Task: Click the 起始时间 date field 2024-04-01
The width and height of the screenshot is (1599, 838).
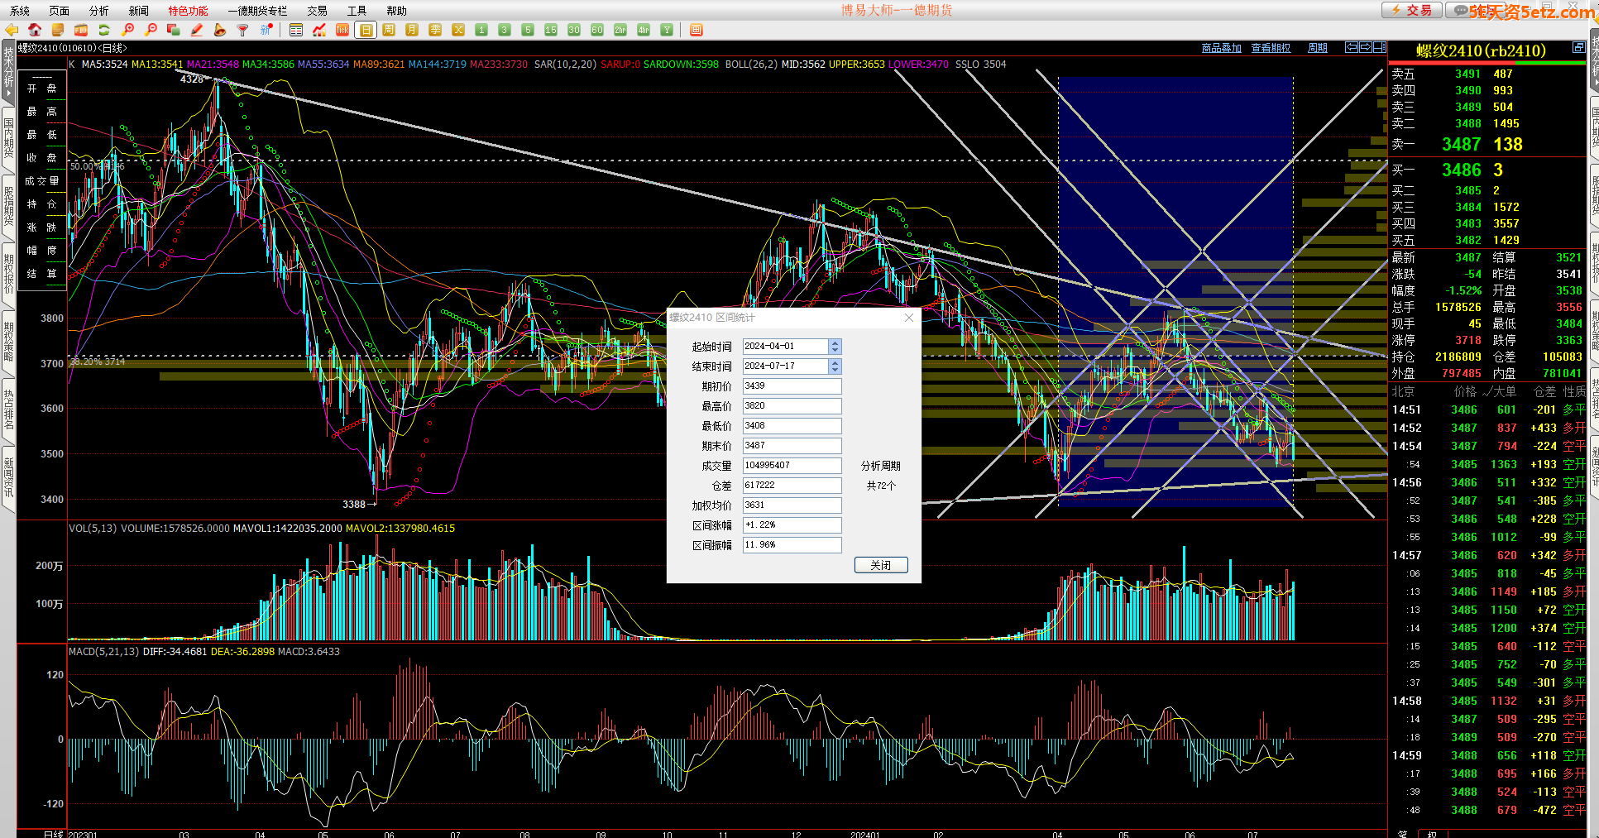Action: 785,346
